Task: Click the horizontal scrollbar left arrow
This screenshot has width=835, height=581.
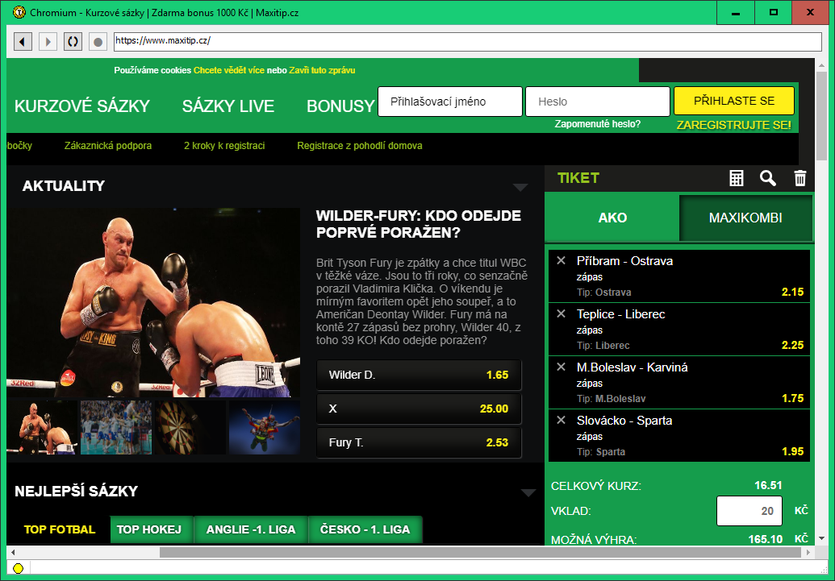Action: point(13,552)
